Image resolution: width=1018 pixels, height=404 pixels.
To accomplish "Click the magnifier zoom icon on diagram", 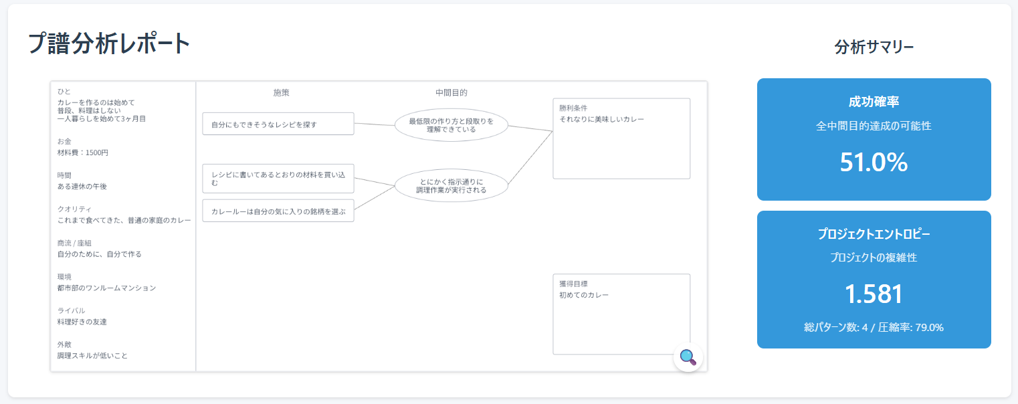I will click(688, 357).
